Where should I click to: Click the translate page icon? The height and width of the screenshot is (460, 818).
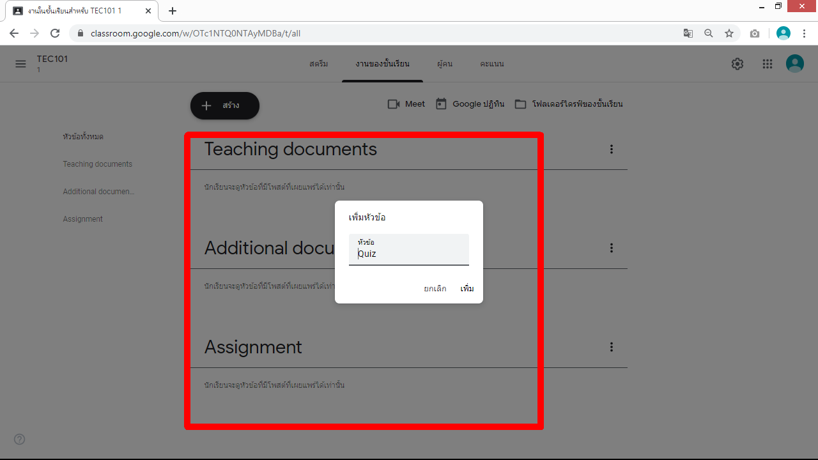coord(688,33)
